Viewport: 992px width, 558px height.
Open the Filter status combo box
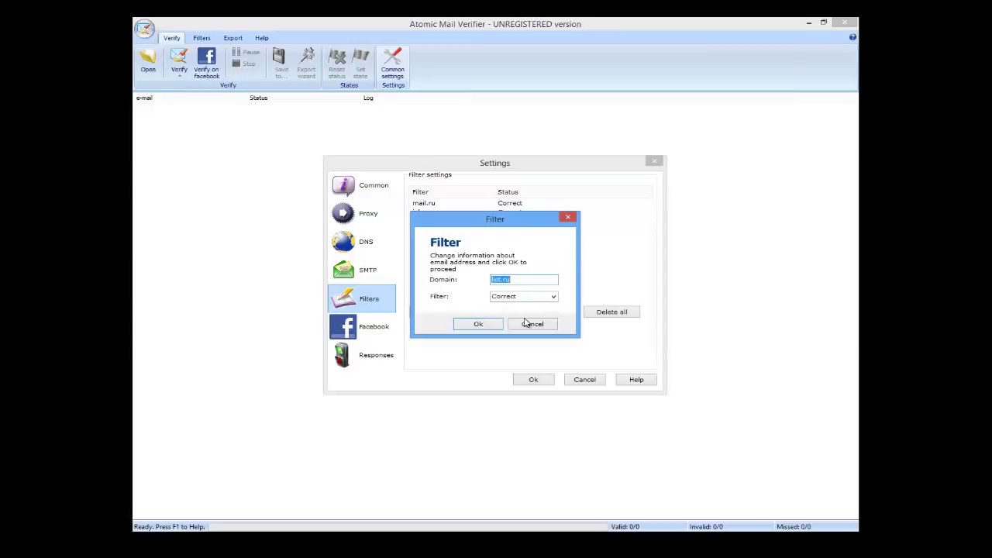[524, 296]
